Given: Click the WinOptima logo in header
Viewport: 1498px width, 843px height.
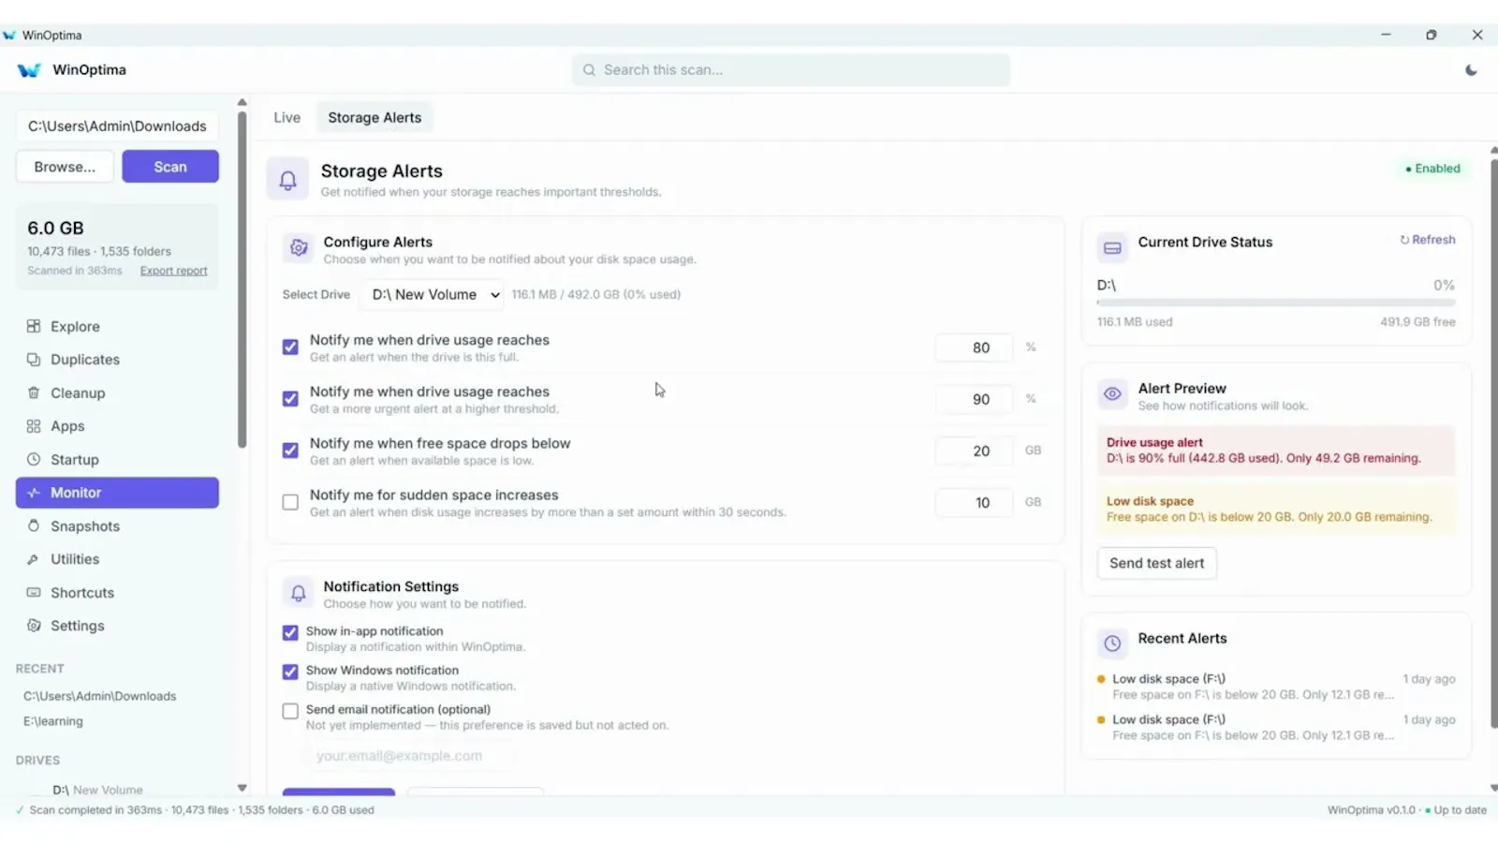Looking at the screenshot, I should point(29,70).
